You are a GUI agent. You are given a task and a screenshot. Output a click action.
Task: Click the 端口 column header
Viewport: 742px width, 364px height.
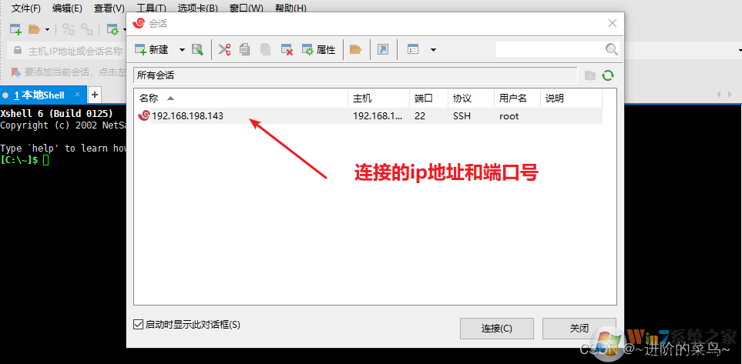point(428,99)
